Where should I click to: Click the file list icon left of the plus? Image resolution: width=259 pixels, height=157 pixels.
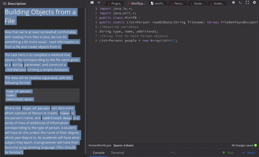(x=92, y=3)
